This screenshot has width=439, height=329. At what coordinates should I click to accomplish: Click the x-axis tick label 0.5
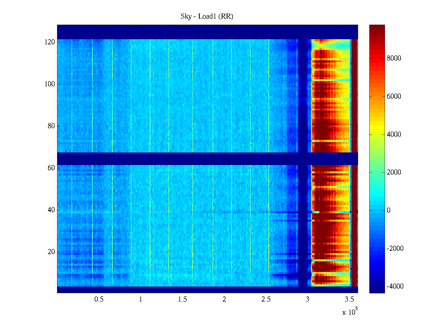pos(99,299)
